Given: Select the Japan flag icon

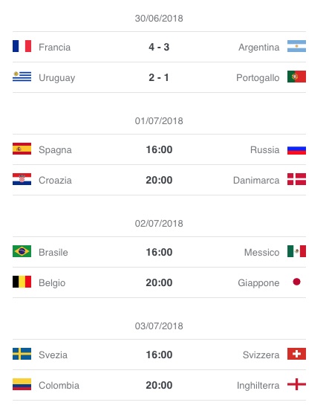Looking at the screenshot, I should pyautogui.click(x=296, y=282).
